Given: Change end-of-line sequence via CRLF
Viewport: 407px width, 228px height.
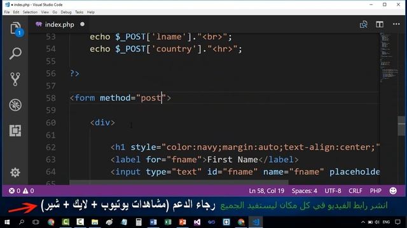Looking at the screenshot, I should coord(355,191).
